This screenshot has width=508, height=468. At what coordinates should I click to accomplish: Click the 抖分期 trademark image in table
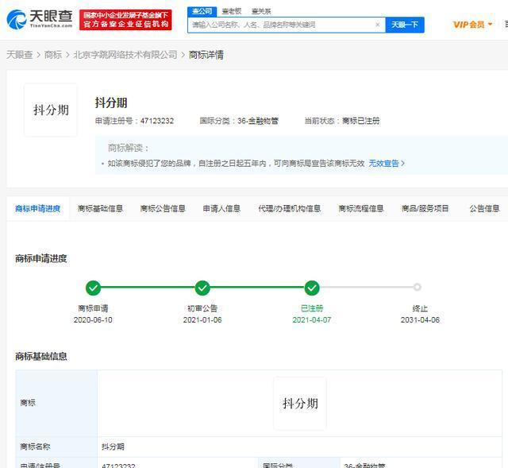(300, 404)
